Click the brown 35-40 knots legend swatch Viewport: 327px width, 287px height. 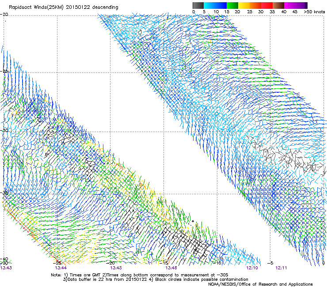(x=278, y=5)
